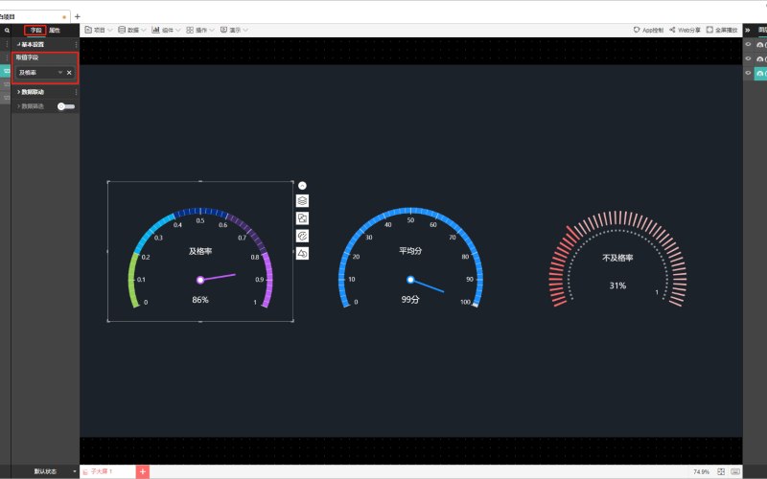Open the 默认状态 dropdown

coord(45,471)
